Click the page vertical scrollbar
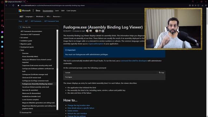This screenshot has height=117, width=208. (x=207, y=62)
